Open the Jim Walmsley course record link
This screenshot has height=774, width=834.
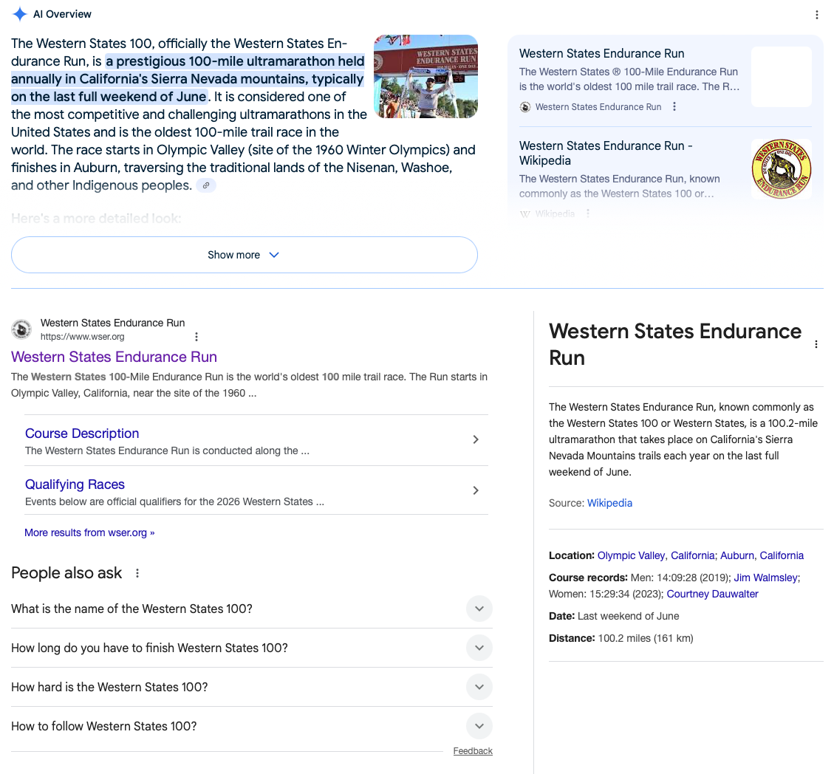pyautogui.click(x=765, y=578)
